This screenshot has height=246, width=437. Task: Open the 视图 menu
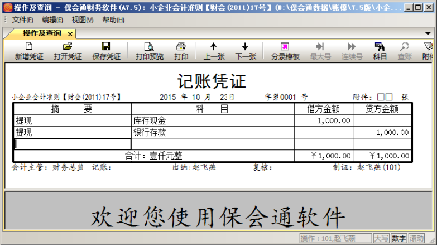82,20
